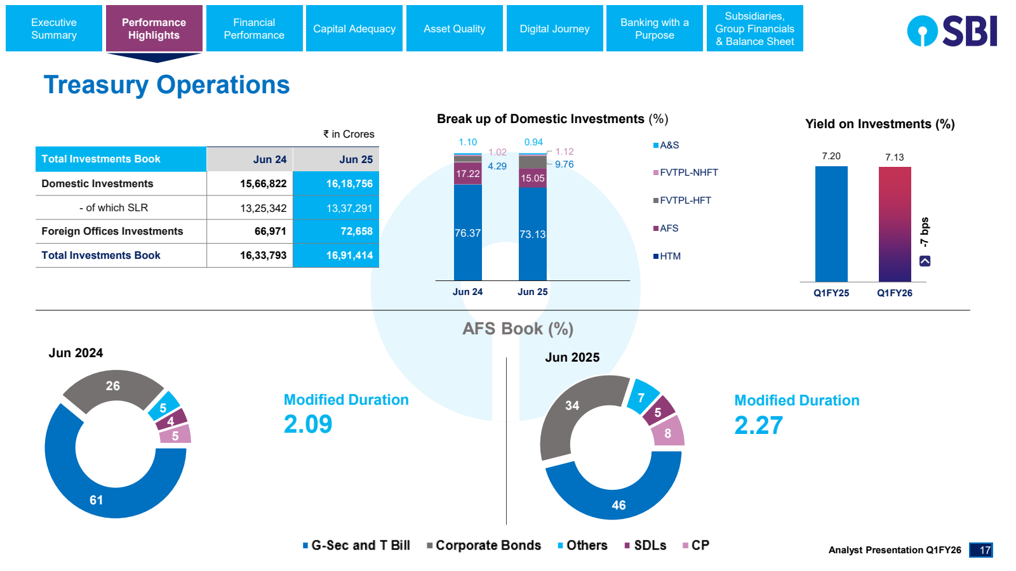Click the value 16,91,414
The image size is (1016, 571).
click(x=349, y=256)
